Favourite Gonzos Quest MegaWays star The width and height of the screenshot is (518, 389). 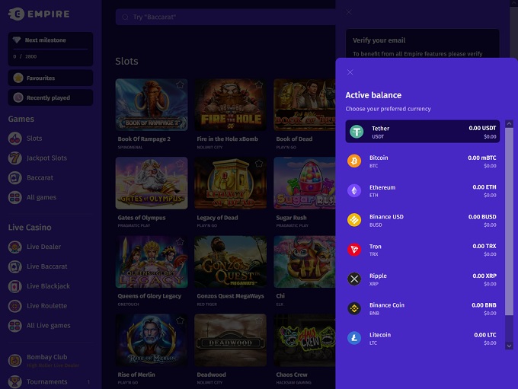click(x=259, y=242)
